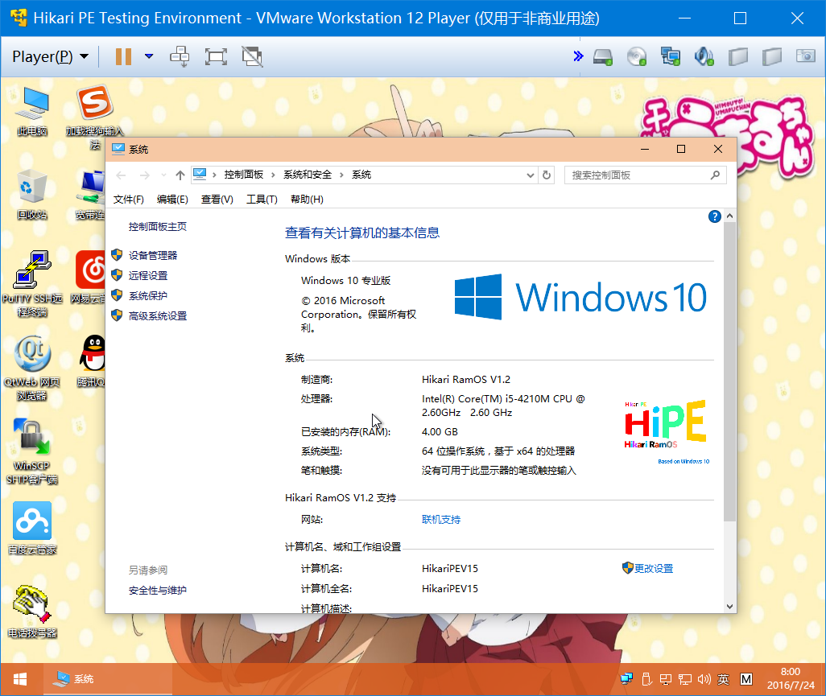The image size is (826, 696).
Task: Open the volume tray icon
Action: click(704, 679)
